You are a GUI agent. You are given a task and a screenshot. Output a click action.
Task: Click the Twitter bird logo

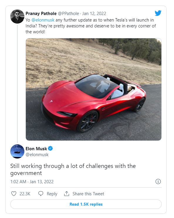pyautogui.click(x=158, y=13)
